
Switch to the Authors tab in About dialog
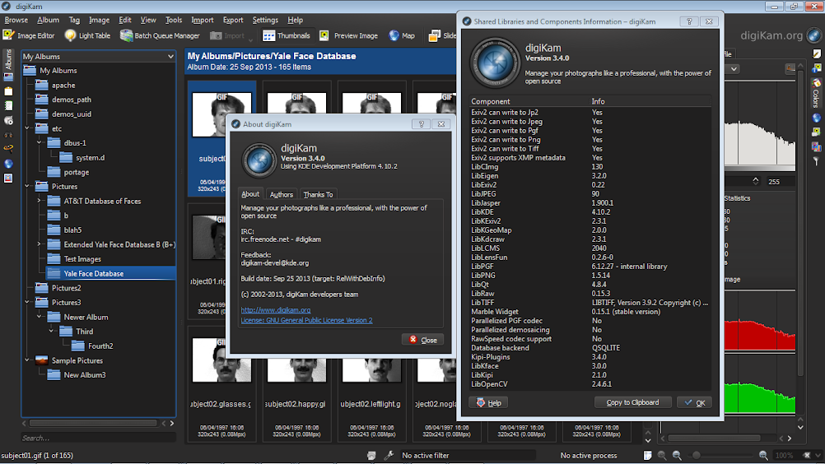281,194
